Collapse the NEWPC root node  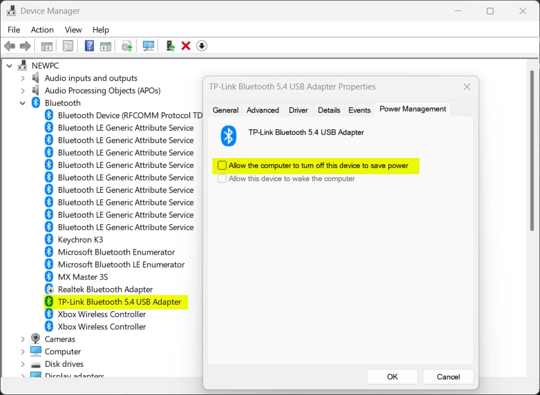pyautogui.click(x=9, y=65)
